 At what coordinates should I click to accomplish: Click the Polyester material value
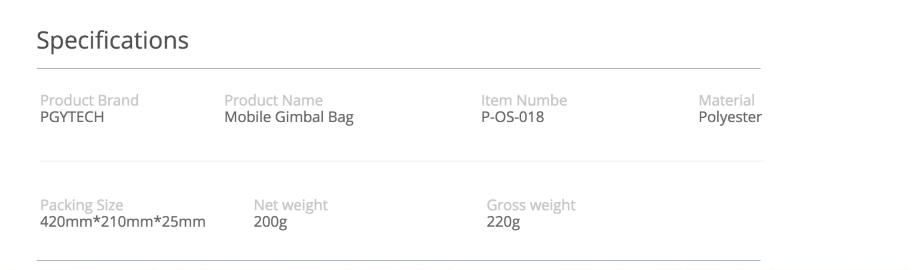[x=730, y=117]
